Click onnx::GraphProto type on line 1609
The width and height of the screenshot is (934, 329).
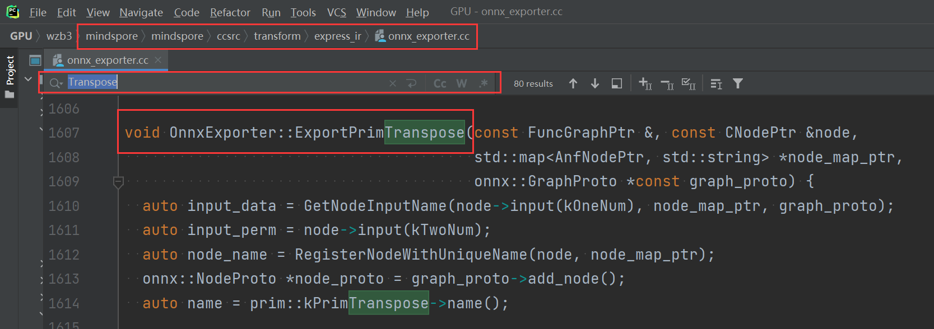pos(545,181)
